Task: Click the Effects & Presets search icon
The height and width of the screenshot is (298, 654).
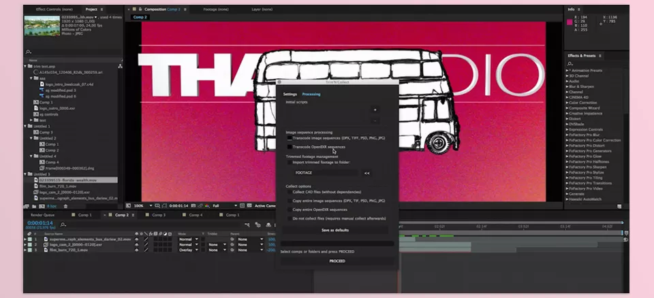Action: [x=570, y=64]
